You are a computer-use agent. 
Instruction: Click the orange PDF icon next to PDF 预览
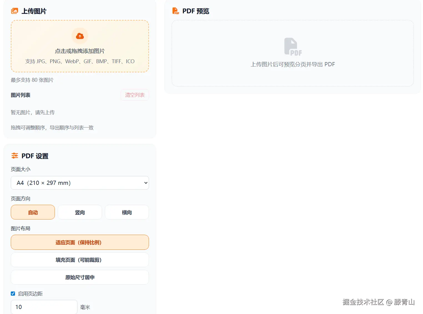click(176, 11)
